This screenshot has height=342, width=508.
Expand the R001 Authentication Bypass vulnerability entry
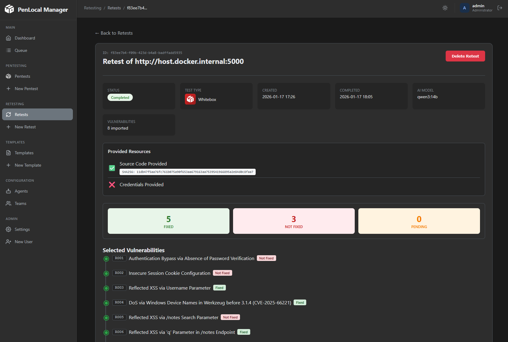pos(191,259)
